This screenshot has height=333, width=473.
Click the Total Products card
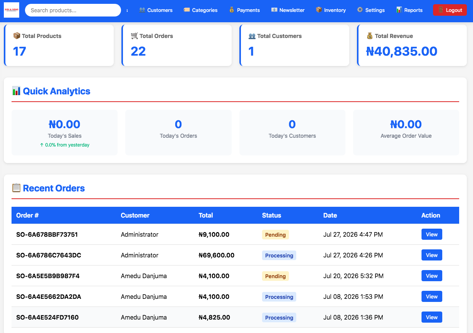click(59, 45)
